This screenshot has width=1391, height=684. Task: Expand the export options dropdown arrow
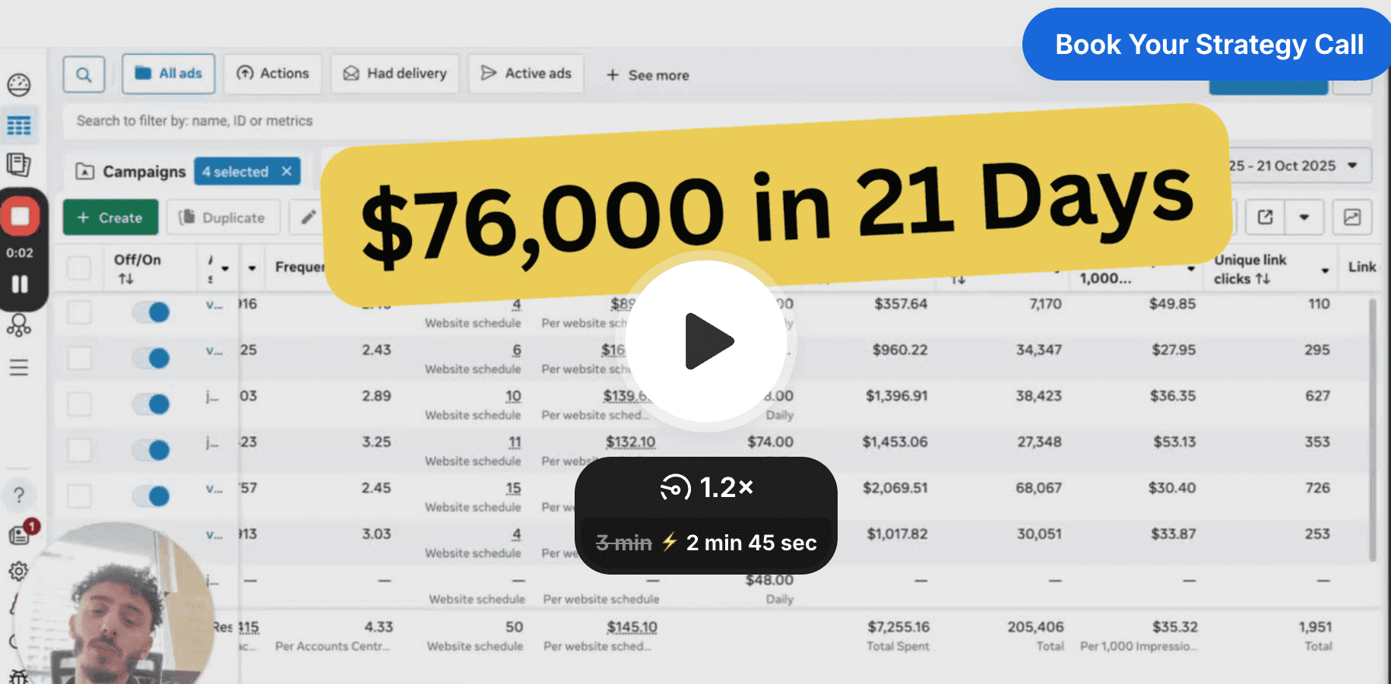tap(1304, 217)
